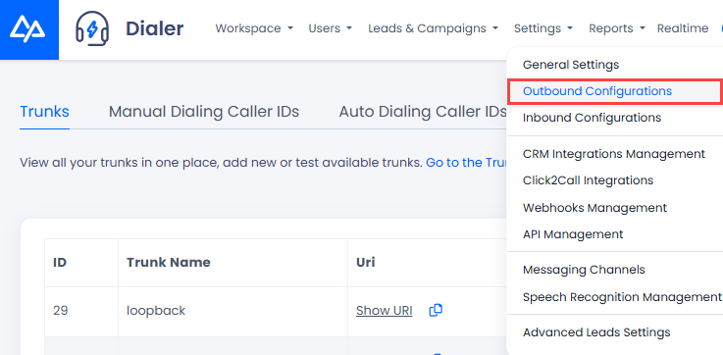Switch to Auto Dialing Caller IDs tab
This screenshot has height=355, width=723.
423,112
